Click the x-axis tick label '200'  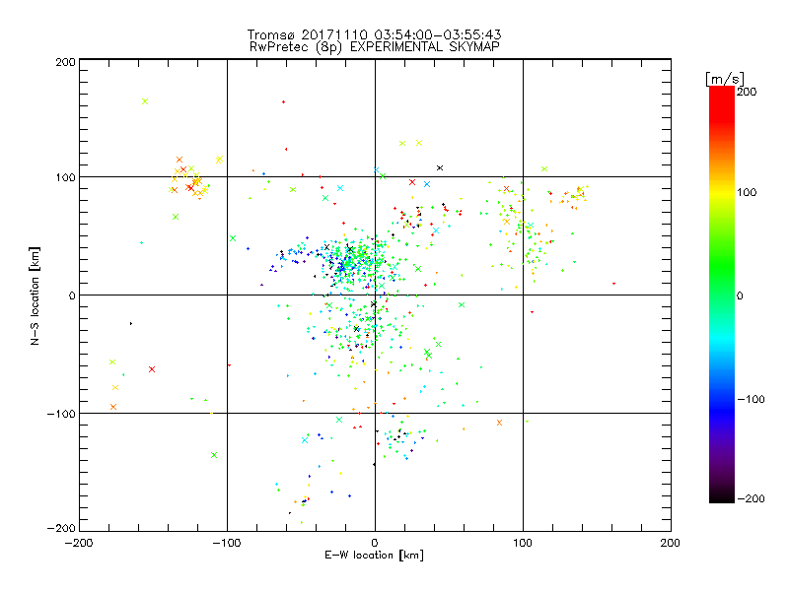[671, 543]
